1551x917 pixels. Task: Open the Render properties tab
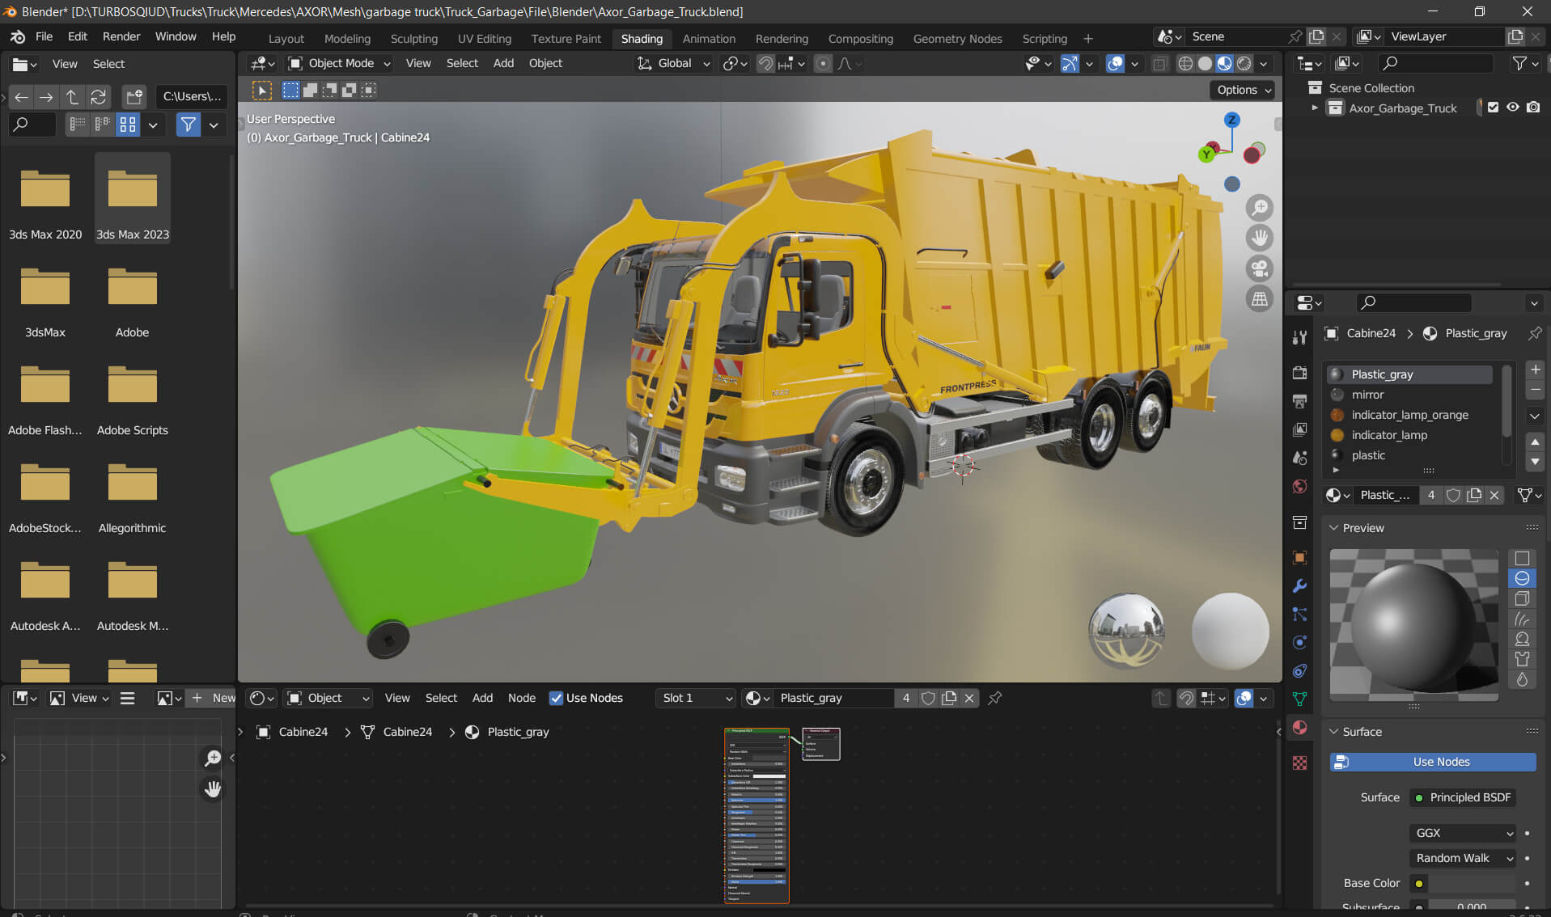[x=1299, y=373]
